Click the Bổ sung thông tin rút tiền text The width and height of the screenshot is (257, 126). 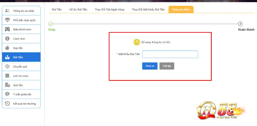tap(156, 42)
